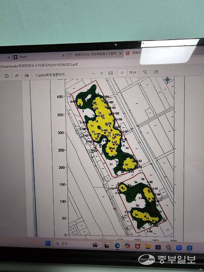The width and height of the screenshot is (204, 272).
Task: Click the rotate page icon
Action: [x=145, y=72]
